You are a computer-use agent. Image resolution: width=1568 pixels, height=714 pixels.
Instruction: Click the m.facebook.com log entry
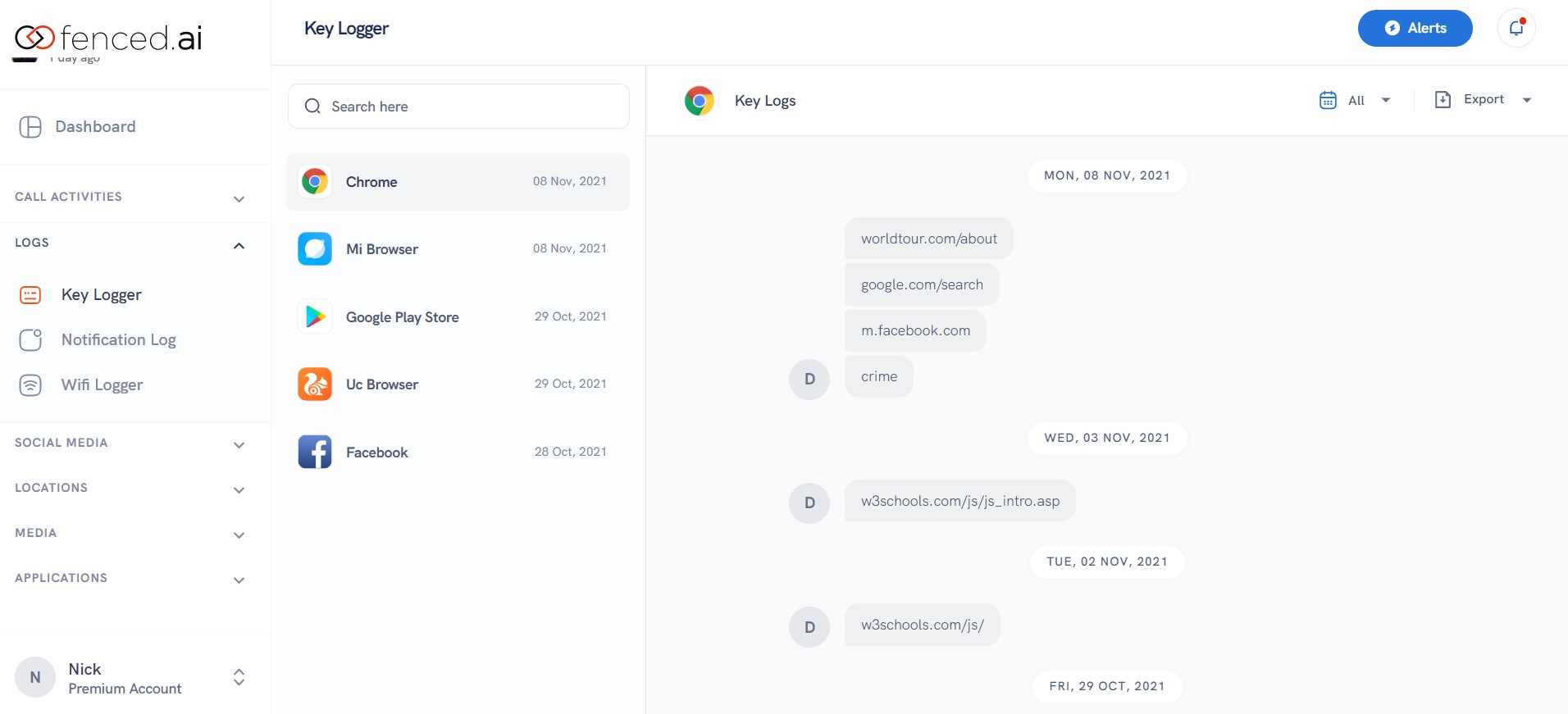coord(915,330)
